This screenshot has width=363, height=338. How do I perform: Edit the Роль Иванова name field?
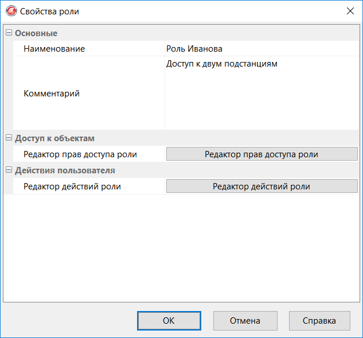[x=261, y=49]
